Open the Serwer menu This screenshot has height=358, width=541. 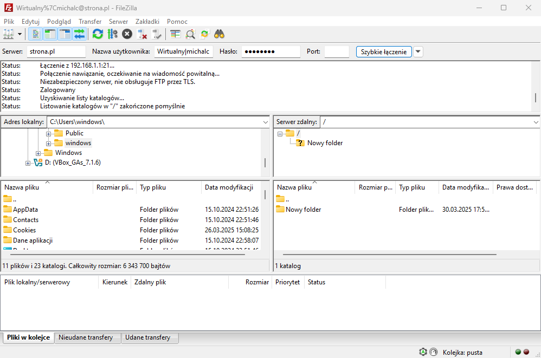coord(118,21)
